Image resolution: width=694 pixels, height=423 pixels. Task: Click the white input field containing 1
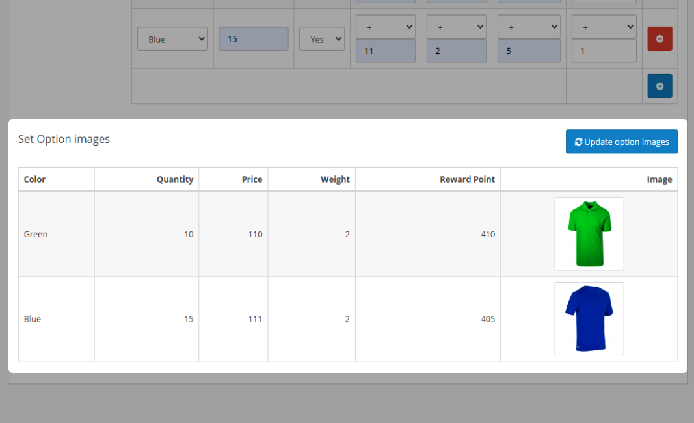click(x=604, y=51)
